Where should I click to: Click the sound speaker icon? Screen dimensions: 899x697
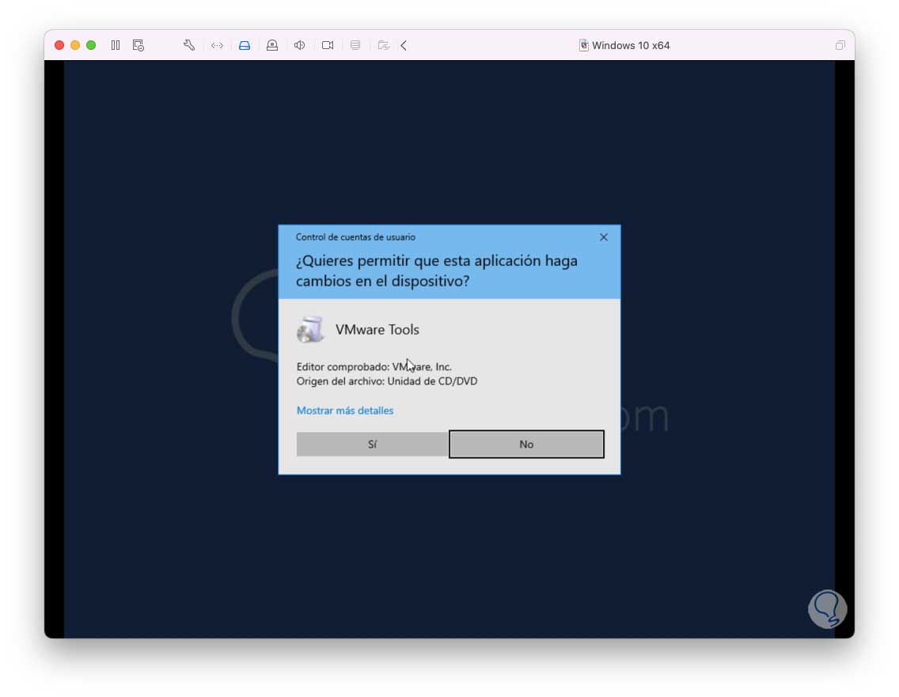pos(299,45)
